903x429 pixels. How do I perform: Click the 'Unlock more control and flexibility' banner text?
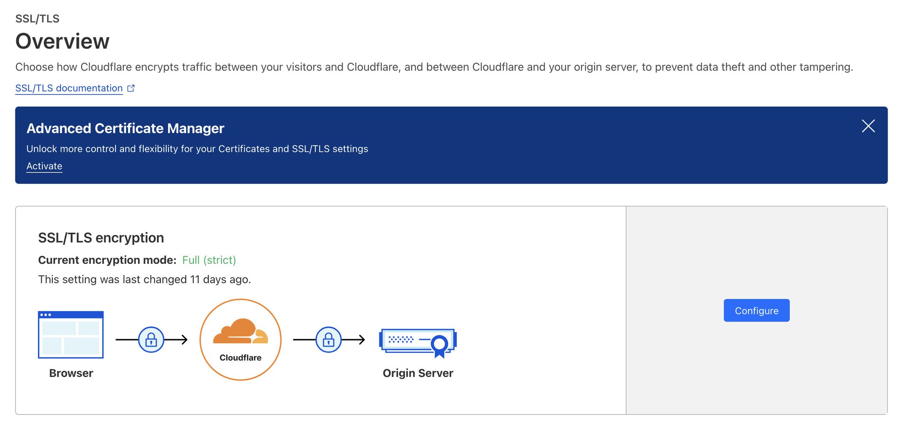coord(197,149)
